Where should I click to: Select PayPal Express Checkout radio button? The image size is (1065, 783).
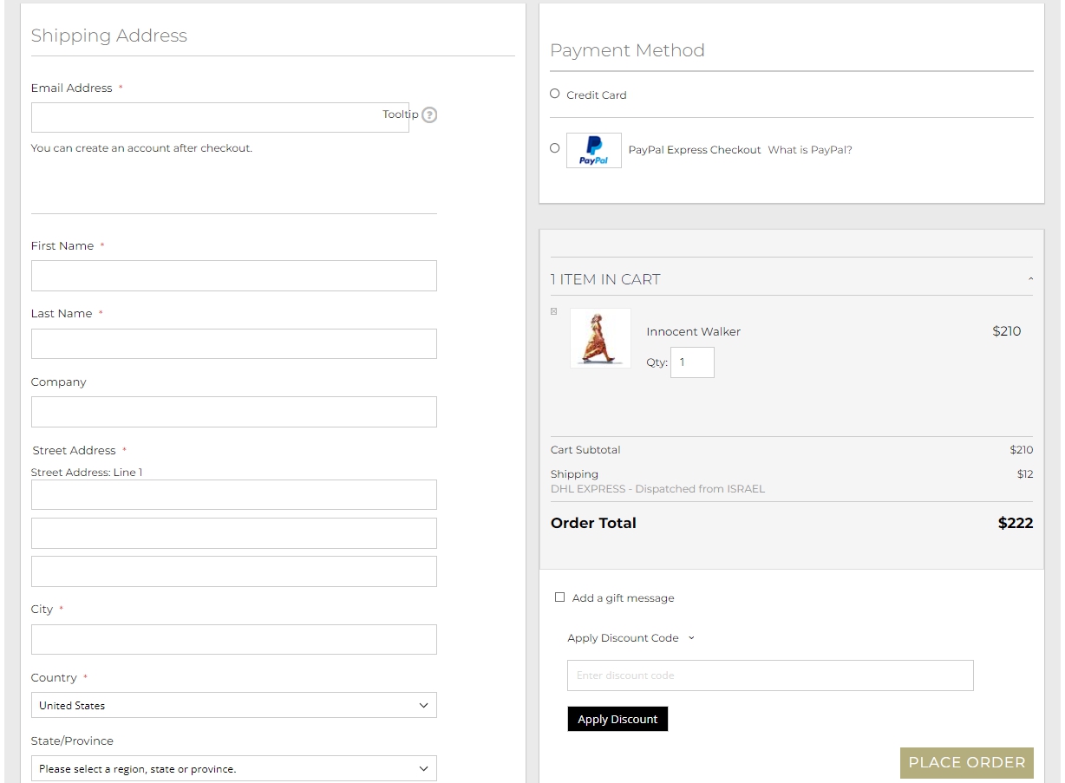click(555, 148)
